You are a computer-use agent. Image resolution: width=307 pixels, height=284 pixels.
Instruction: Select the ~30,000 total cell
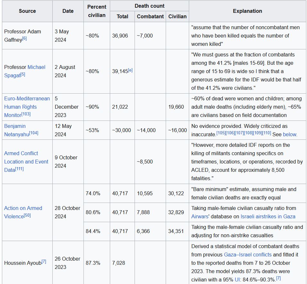[122, 130]
